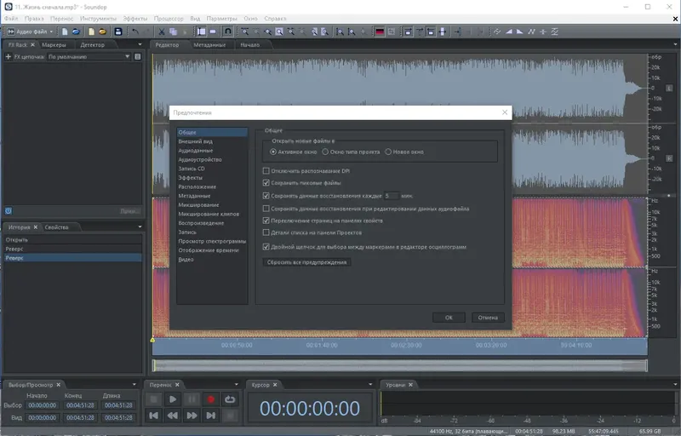
Task: Click the fast-forward transport icon
Action: [x=192, y=416]
